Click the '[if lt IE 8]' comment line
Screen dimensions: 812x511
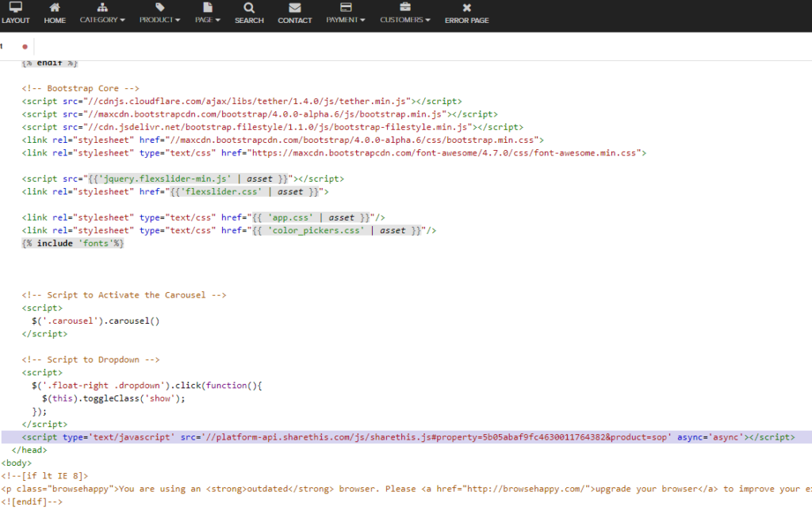tap(44, 476)
